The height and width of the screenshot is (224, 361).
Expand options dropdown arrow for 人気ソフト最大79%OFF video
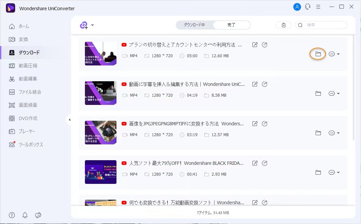click(338, 172)
